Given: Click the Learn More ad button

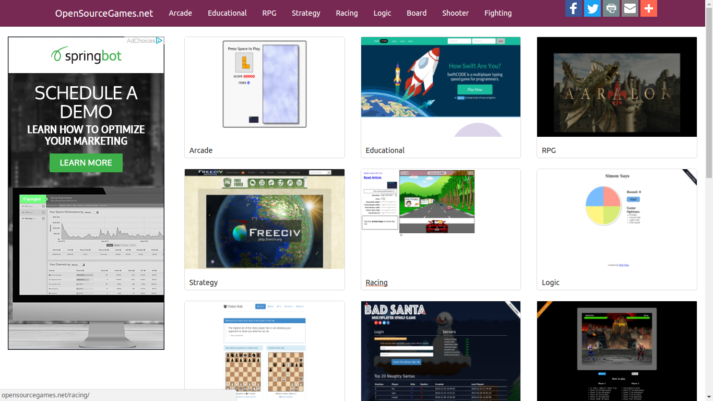Looking at the screenshot, I should [86, 163].
